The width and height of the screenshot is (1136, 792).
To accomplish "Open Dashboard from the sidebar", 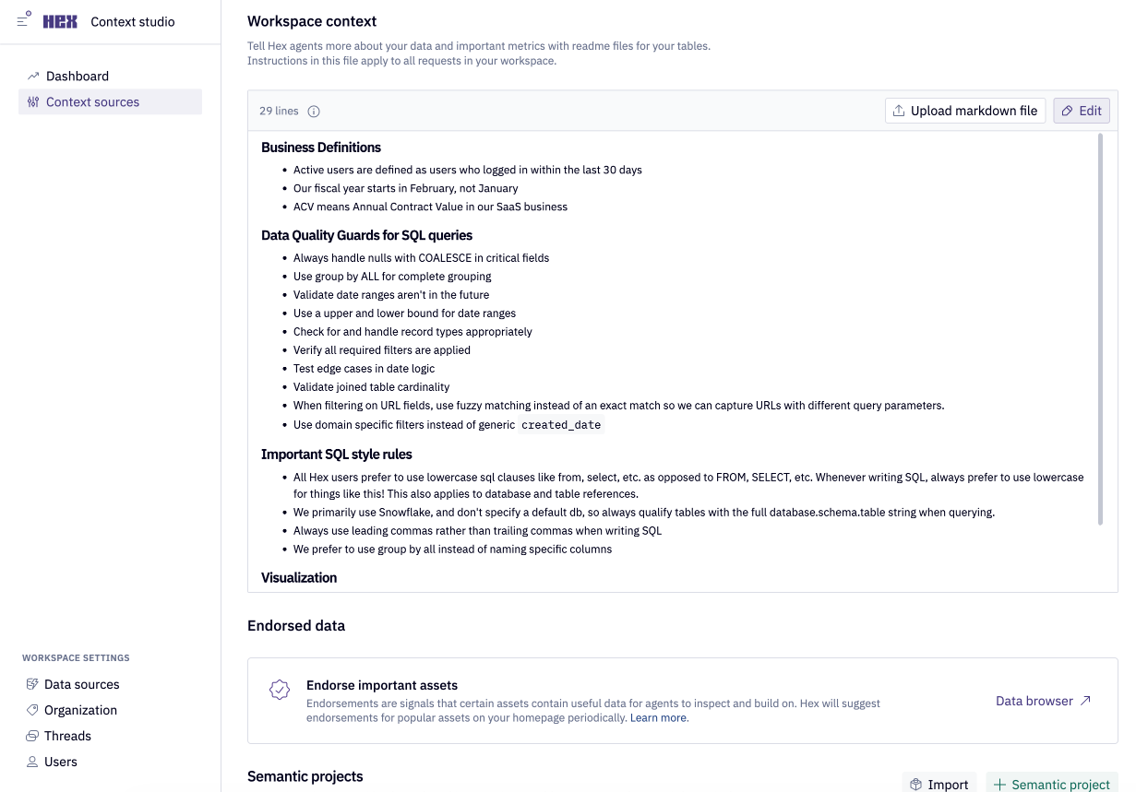I will [78, 76].
